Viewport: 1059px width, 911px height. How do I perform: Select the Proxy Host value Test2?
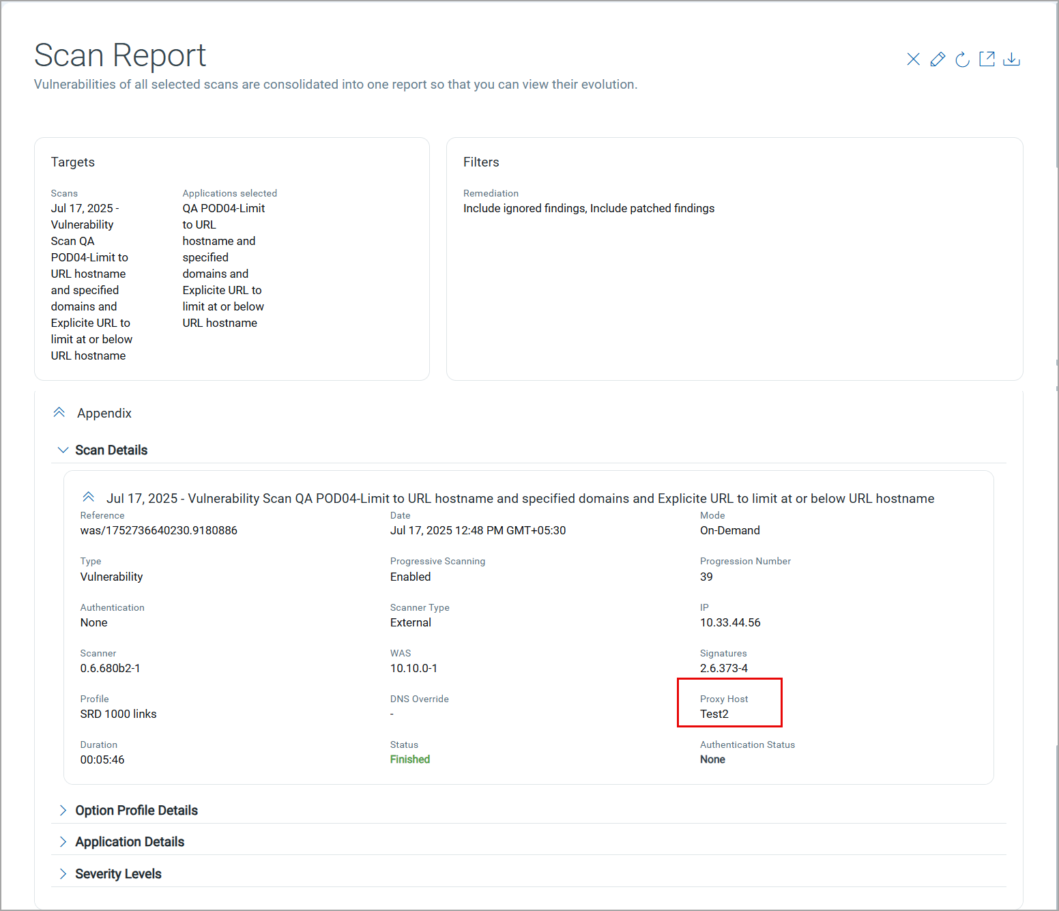[x=714, y=714]
